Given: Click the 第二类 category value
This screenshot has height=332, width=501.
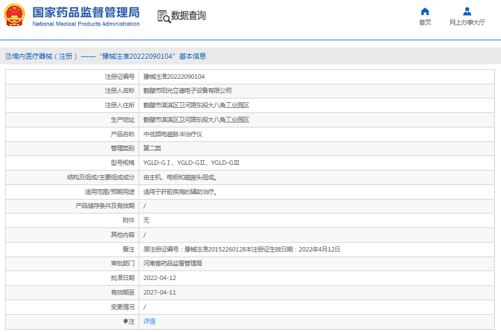Looking at the screenshot, I should coord(152,148).
